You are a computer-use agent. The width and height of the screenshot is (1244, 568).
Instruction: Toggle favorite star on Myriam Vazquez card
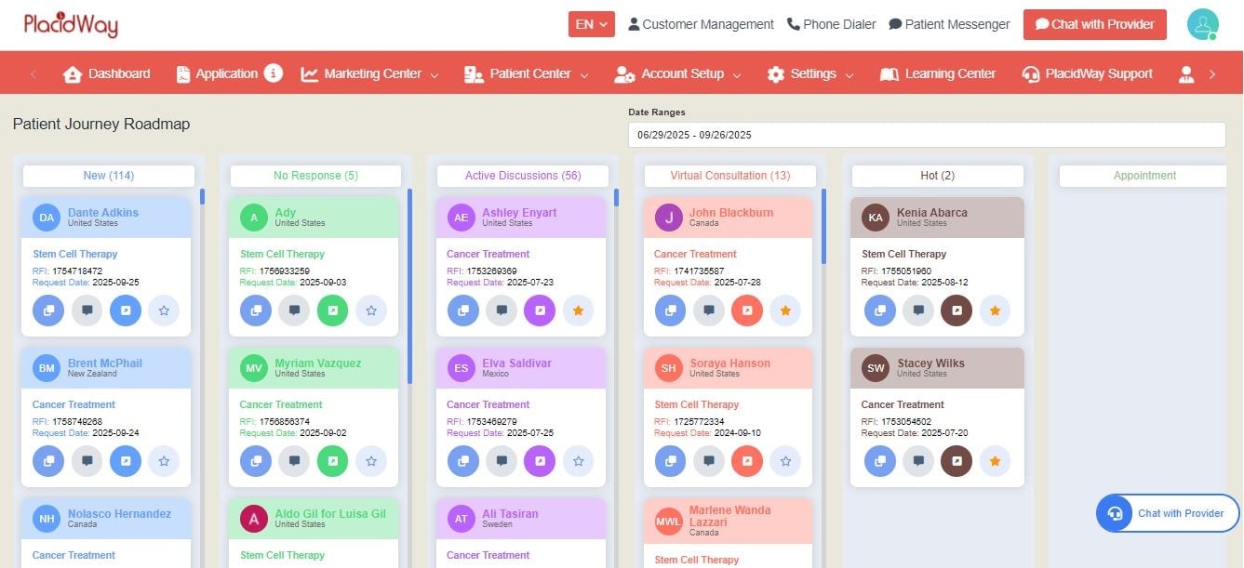tap(371, 461)
